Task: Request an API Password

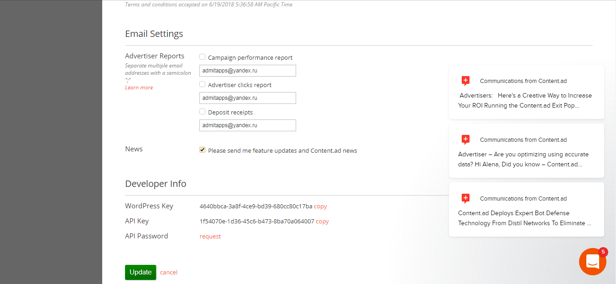Action: click(210, 237)
